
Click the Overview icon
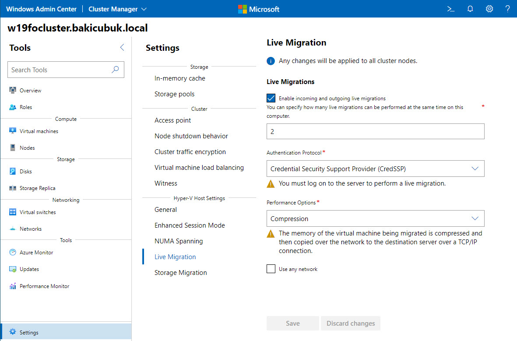[13, 90]
